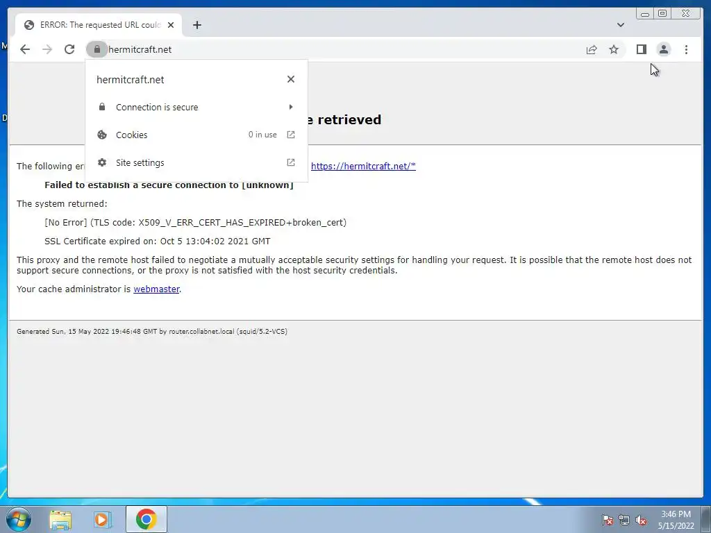Click the hermitcraft.net address bar text
Viewport: 711px width, 533px height.
coord(140,49)
